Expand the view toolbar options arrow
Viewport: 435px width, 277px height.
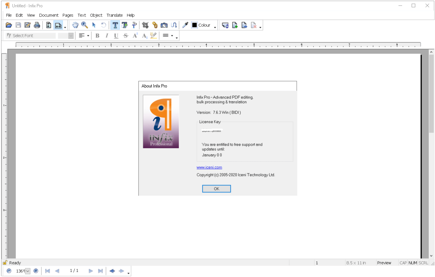tap(65, 27)
